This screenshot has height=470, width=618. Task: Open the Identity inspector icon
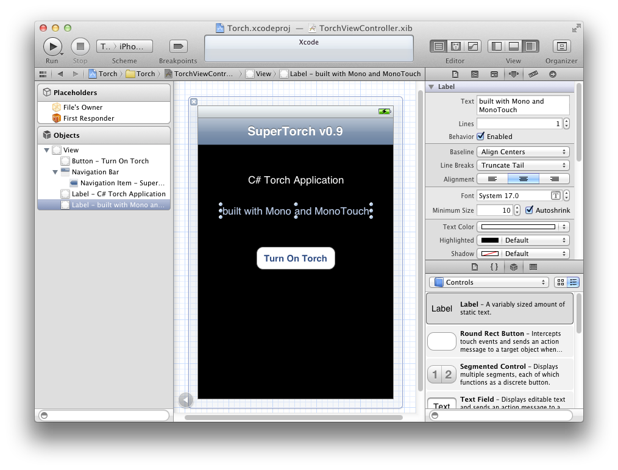tap(492, 74)
